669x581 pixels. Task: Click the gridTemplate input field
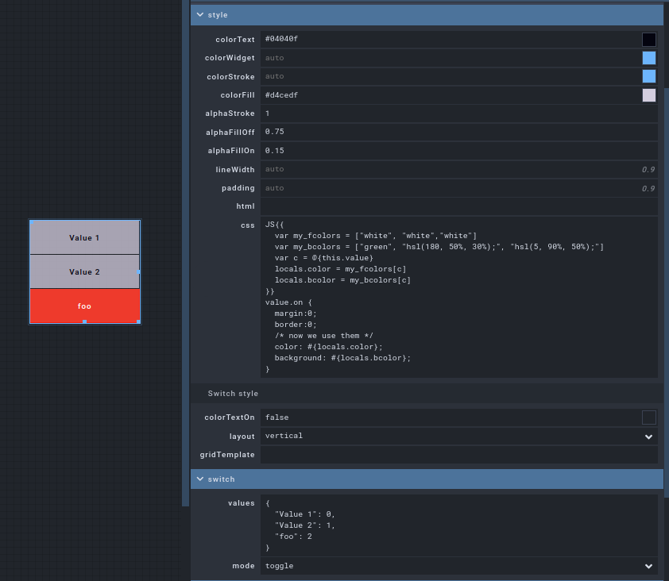coord(458,455)
